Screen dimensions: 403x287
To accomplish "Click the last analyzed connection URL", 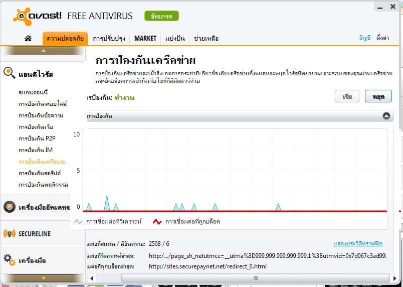I will click(x=268, y=255).
